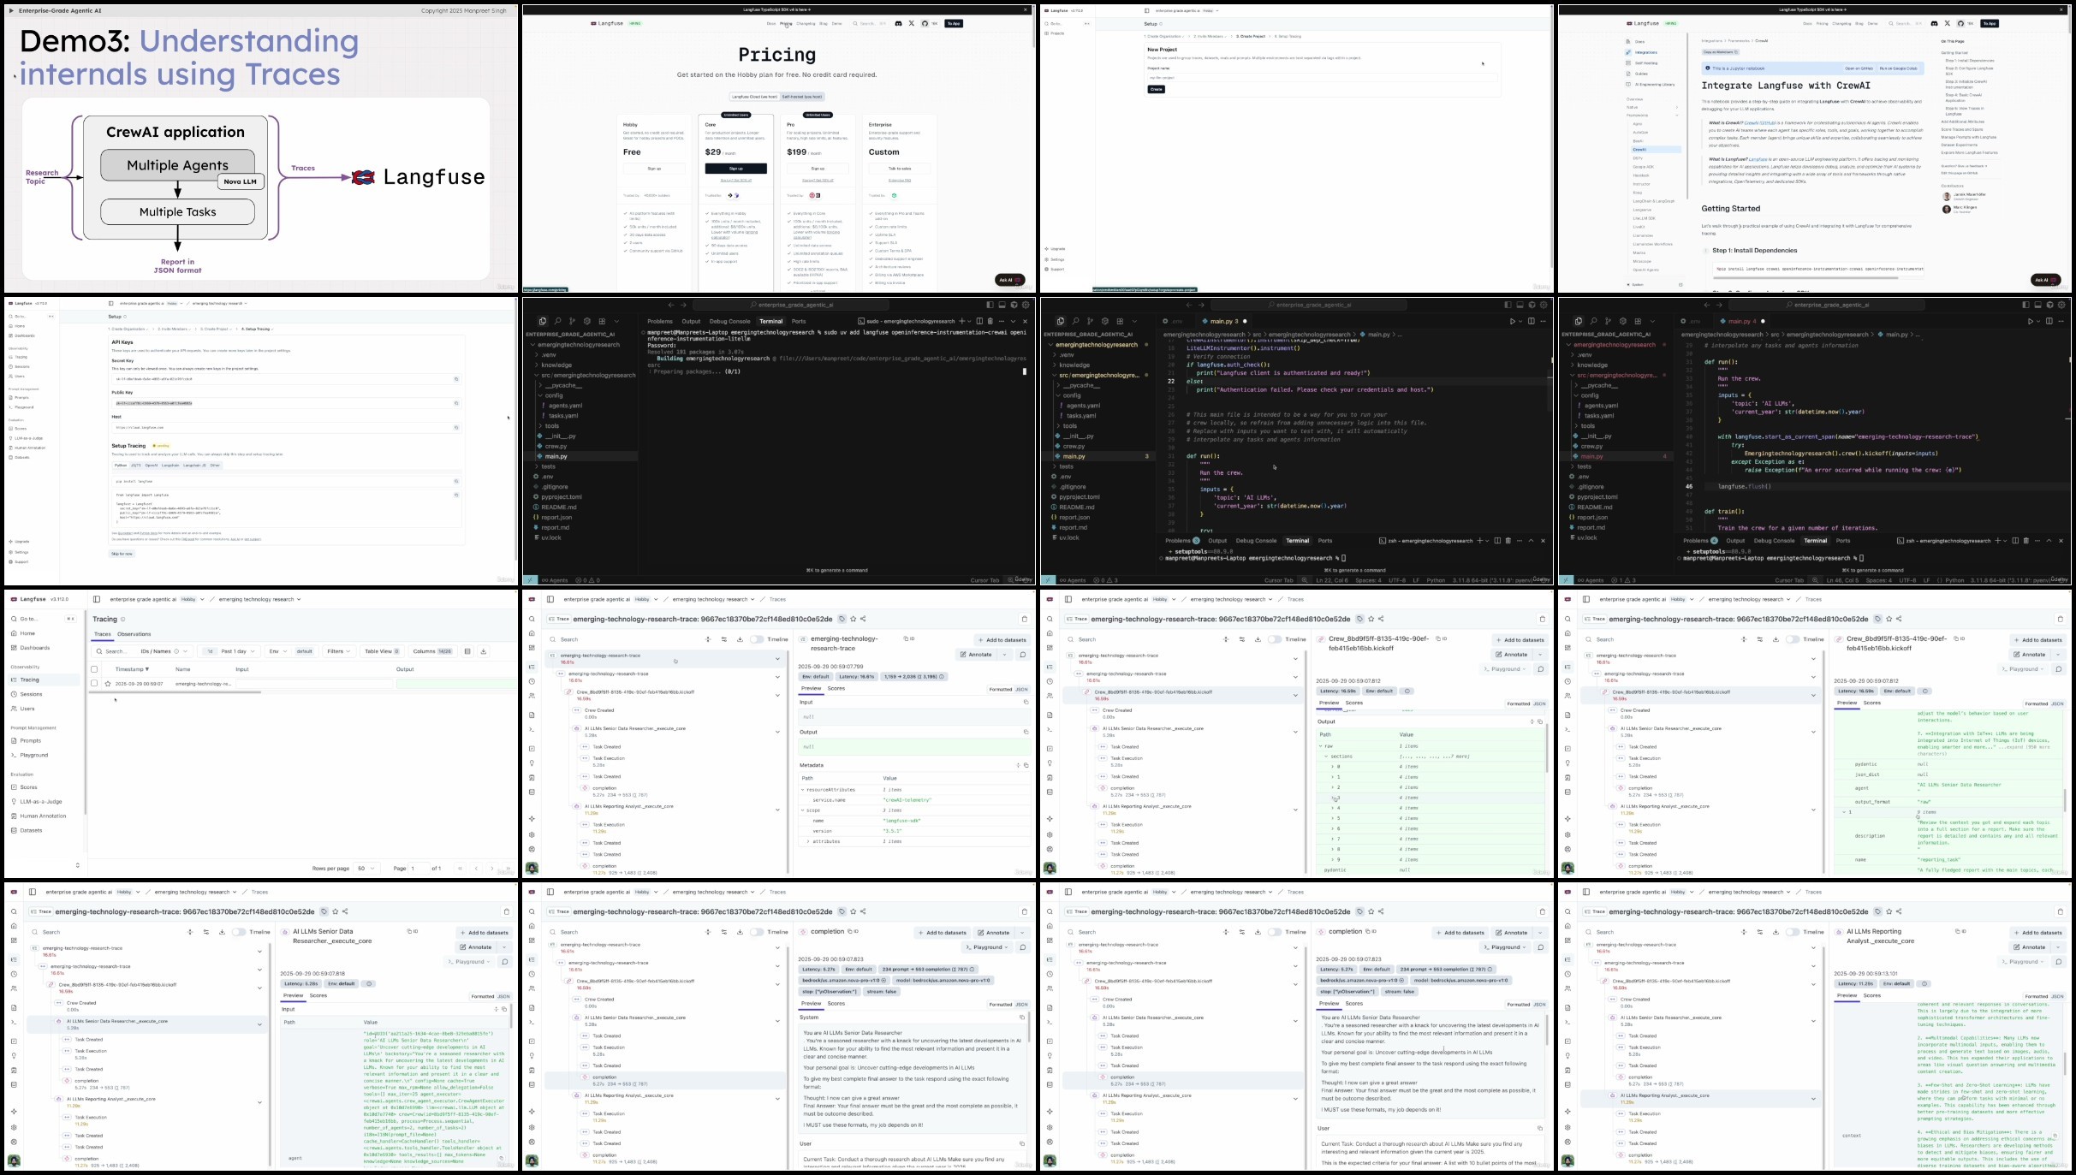Viewport: 2076px width, 1175px height.
Task: Click info icon next to Tracing heading
Action: click(123, 620)
